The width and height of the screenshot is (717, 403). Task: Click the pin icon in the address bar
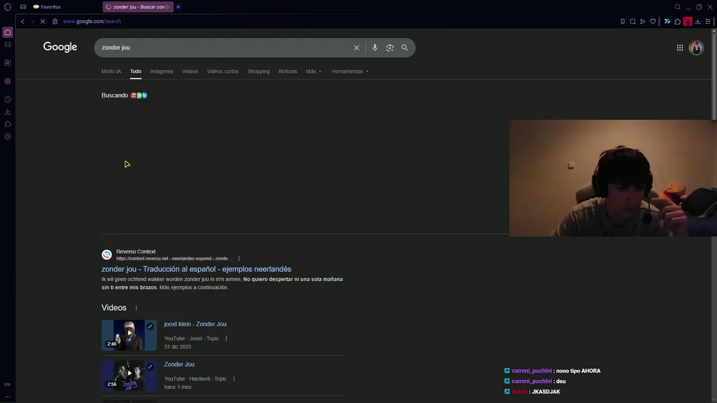click(x=622, y=21)
